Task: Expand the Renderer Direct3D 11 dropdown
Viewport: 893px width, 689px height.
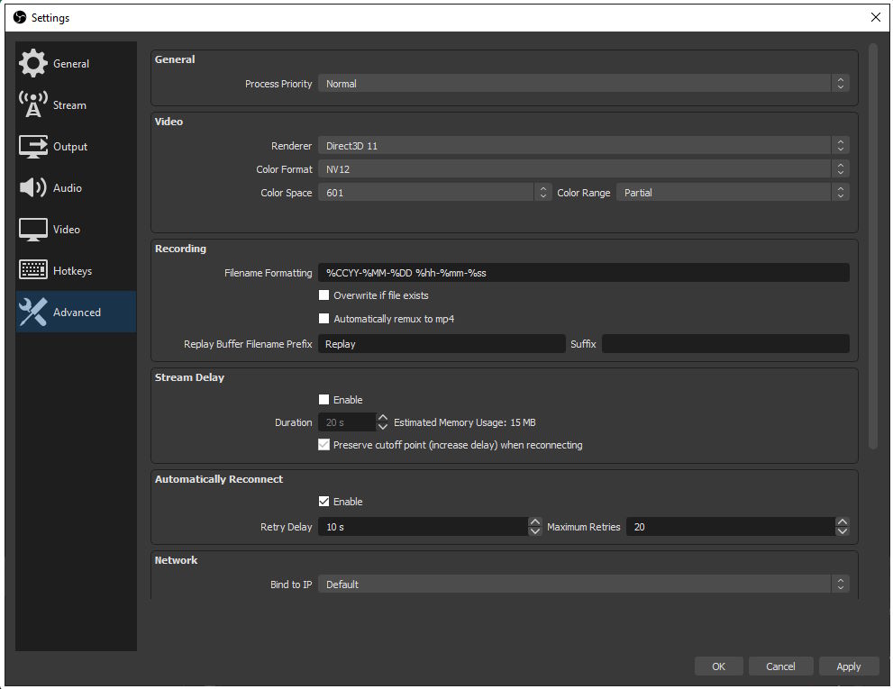Action: [x=583, y=146]
